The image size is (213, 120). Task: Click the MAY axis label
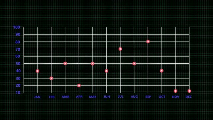(x=93, y=97)
